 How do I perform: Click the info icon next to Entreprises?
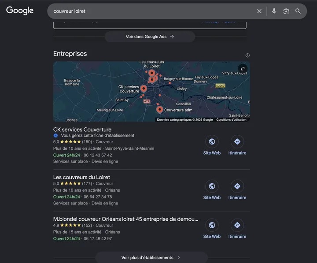pos(247,55)
